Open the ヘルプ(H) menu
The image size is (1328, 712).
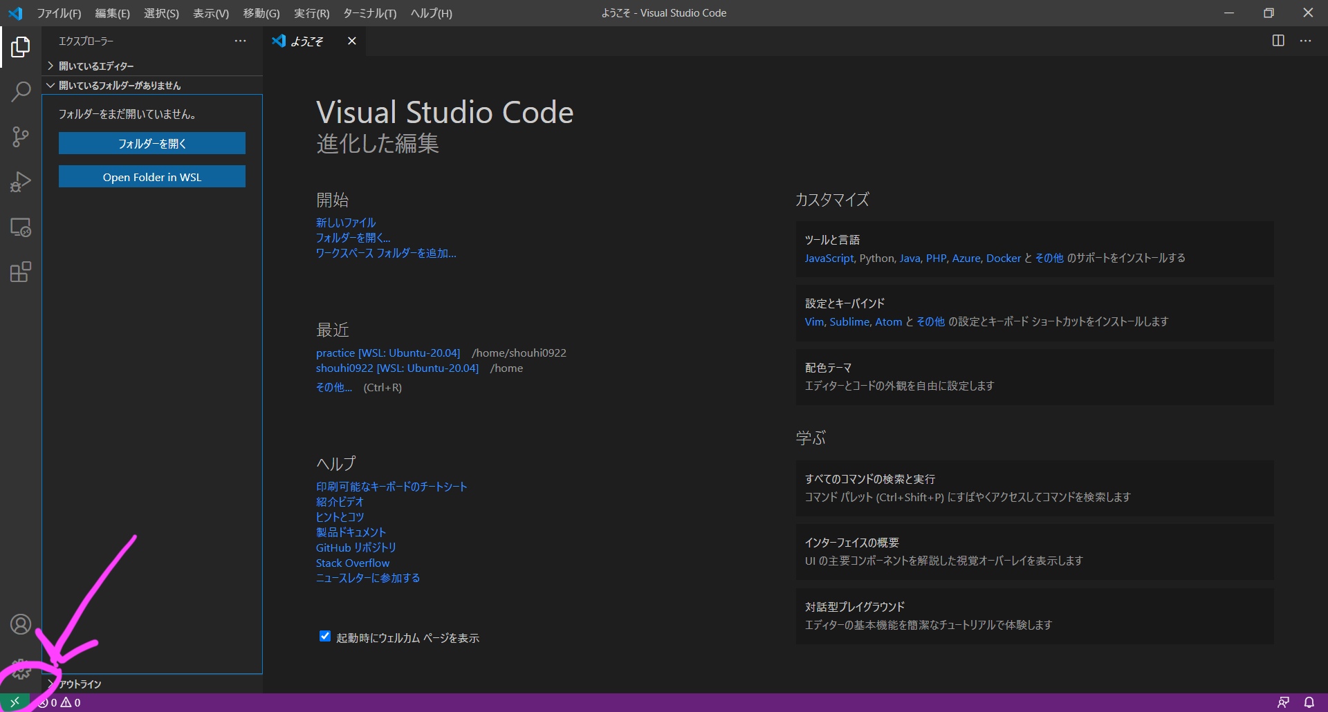(x=432, y=13)
